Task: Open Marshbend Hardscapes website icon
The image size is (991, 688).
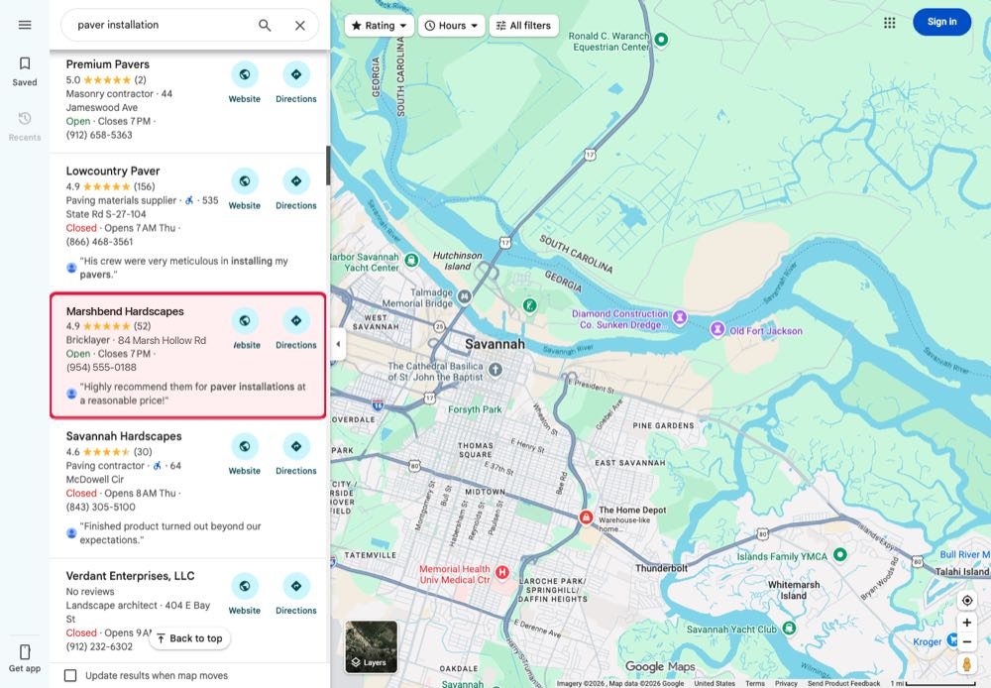Action: 245,320
